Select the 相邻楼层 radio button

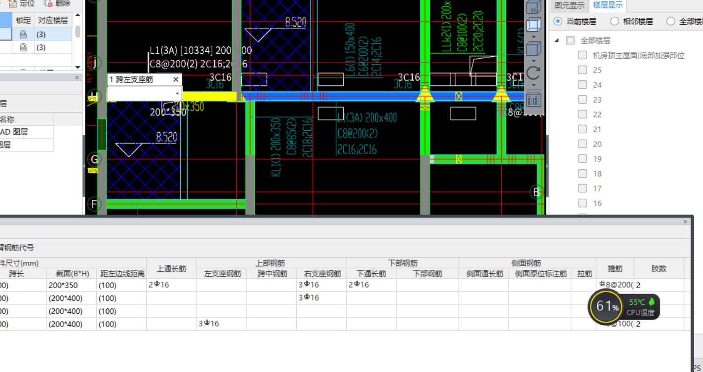615,21
